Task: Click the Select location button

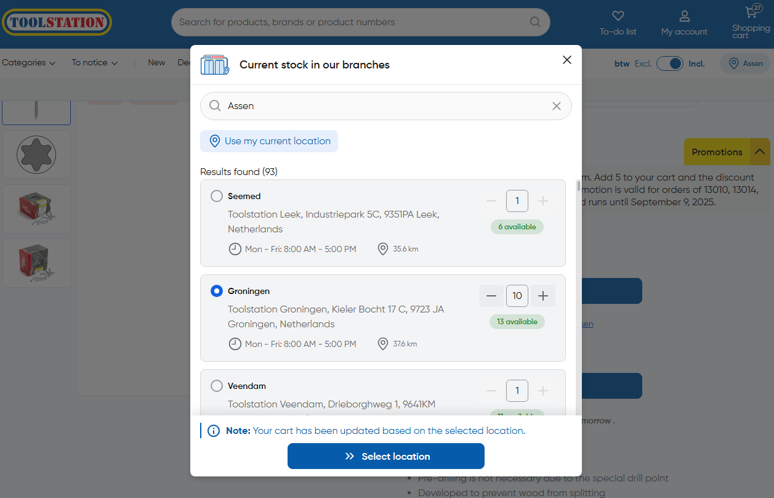Action: (386, 456)
